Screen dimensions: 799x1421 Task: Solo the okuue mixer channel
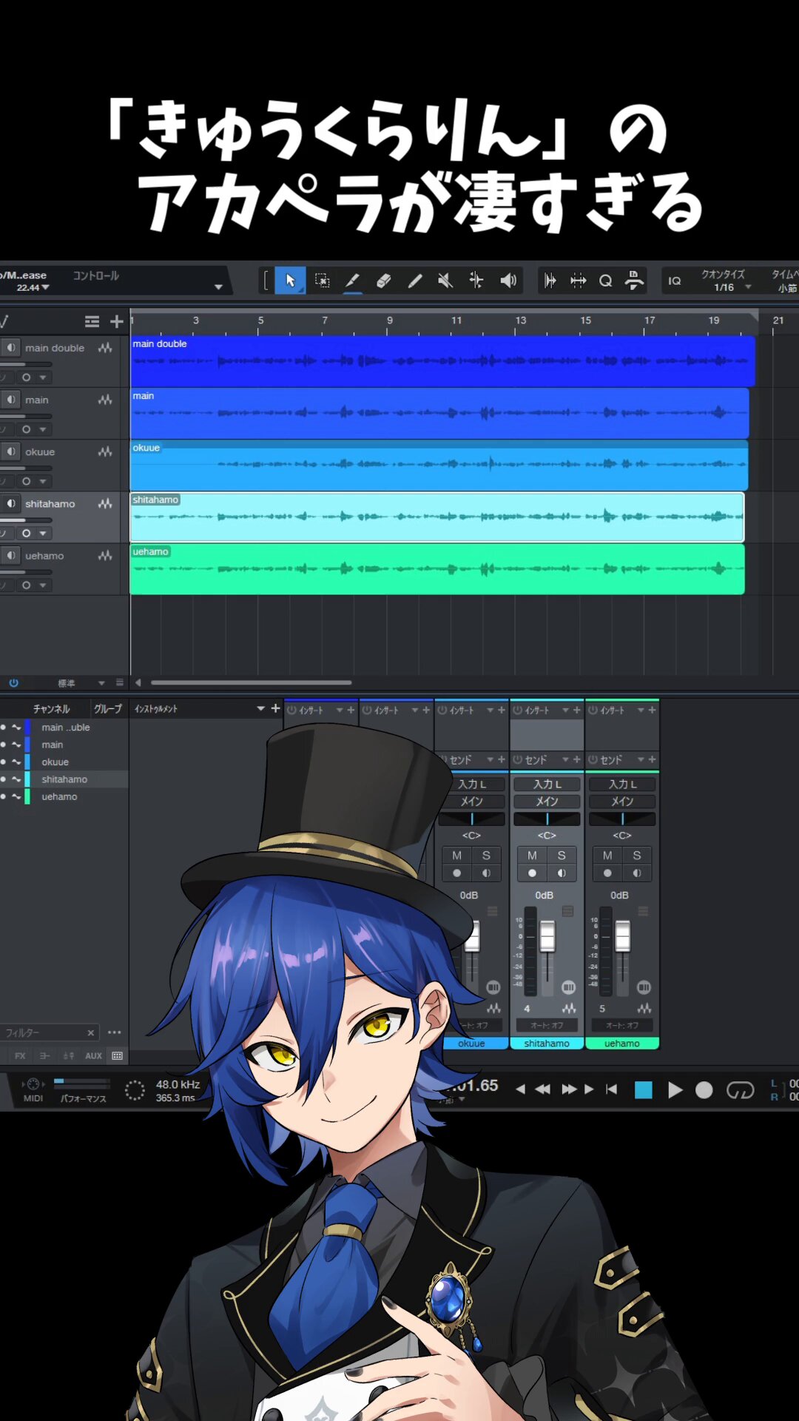486,856
